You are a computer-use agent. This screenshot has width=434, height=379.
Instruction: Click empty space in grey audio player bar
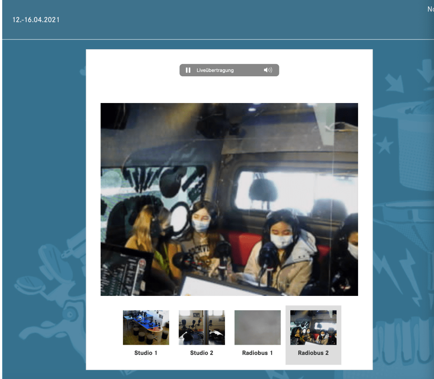point(248,70)
